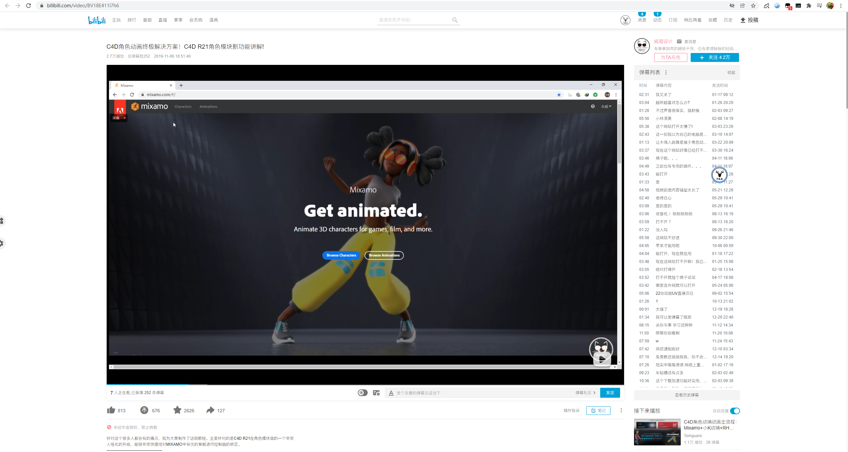The image size is (848, 452).
Task: Toggle the 自动连播 autoplay switch
Action: click(735, 411)
